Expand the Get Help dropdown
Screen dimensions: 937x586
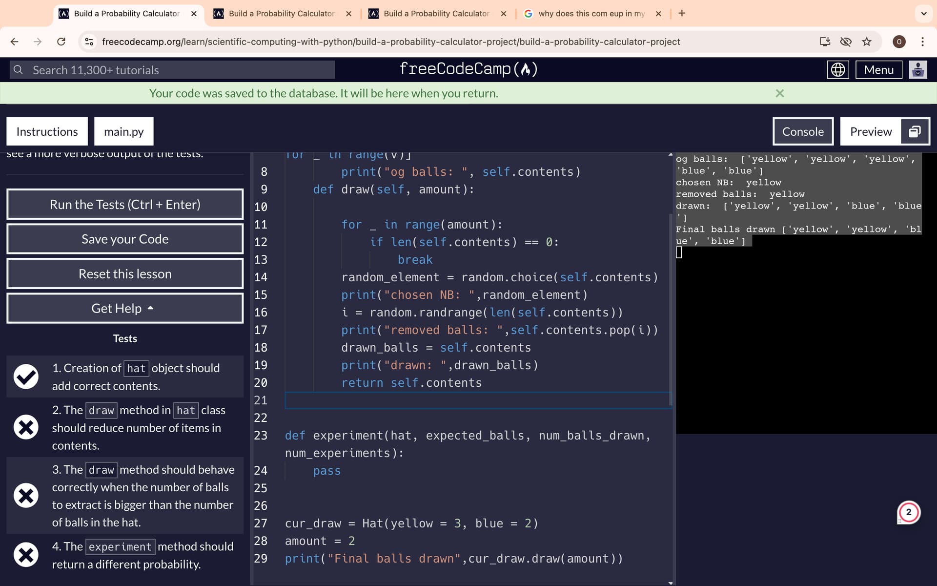tap(125, 308)
